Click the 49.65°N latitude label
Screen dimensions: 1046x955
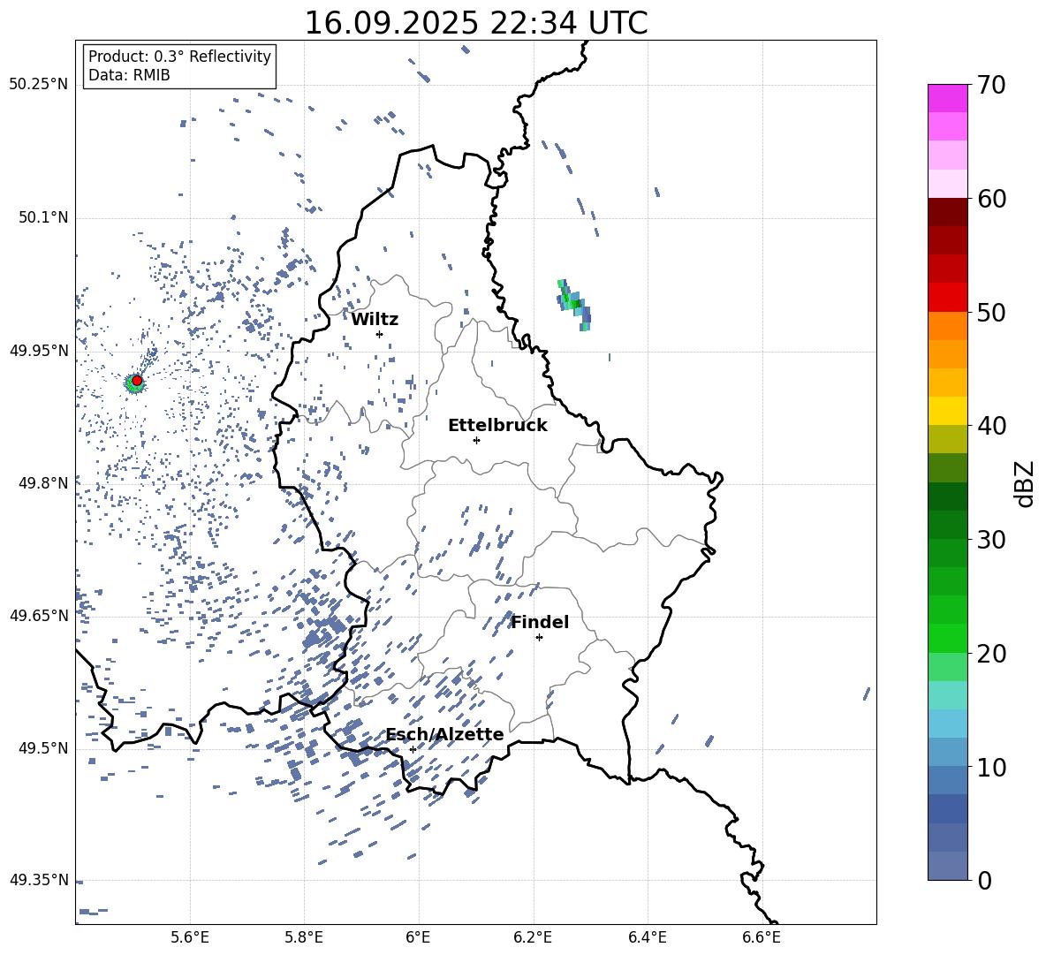click(x=39, y=616)
